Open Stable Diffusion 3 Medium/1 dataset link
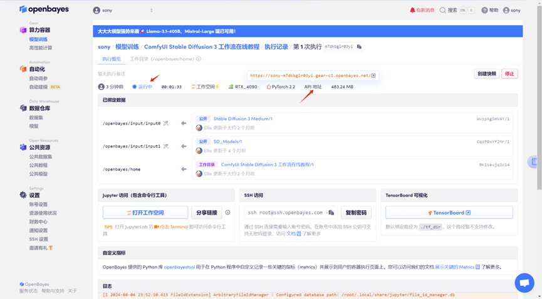The image size is (542, 299). click(x=243, y=119)
